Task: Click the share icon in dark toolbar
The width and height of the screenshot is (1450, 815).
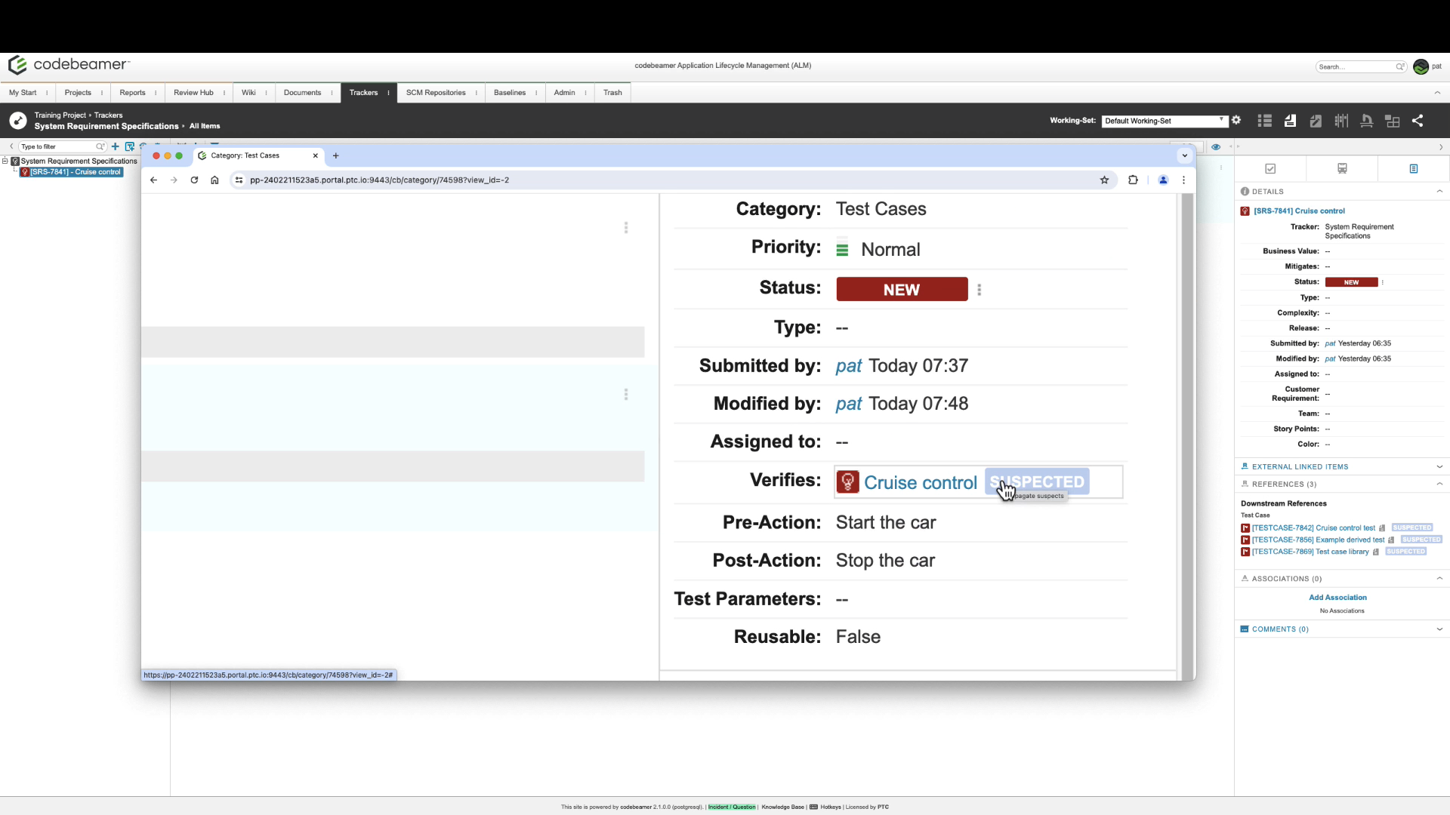Action: [x=1418, y=121]
